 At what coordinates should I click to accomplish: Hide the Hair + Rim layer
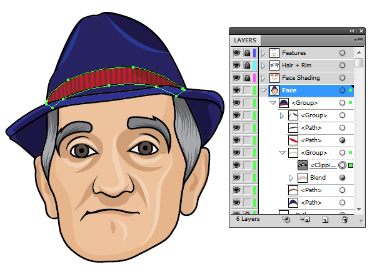(236, 66)
